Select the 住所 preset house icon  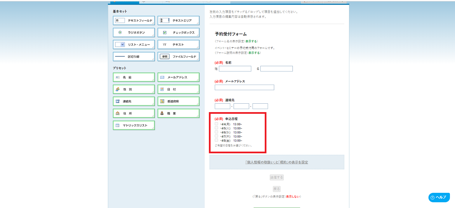[117, 113]
